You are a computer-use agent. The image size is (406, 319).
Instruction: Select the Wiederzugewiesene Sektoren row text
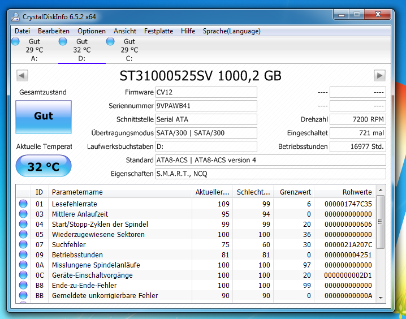[x=98, y=235]
